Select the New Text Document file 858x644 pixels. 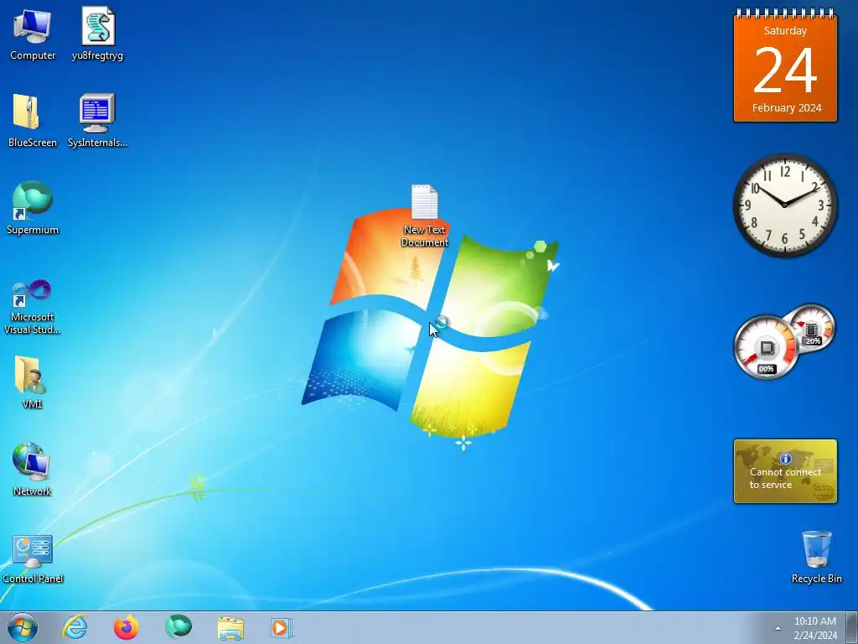(425, 216)
